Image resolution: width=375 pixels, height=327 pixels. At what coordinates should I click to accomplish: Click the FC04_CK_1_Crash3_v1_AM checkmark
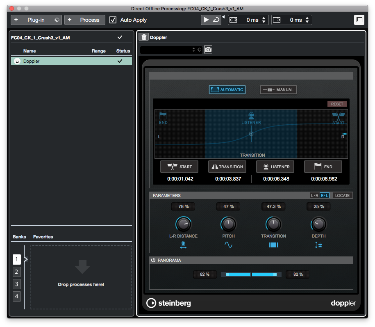click(120, 37)
